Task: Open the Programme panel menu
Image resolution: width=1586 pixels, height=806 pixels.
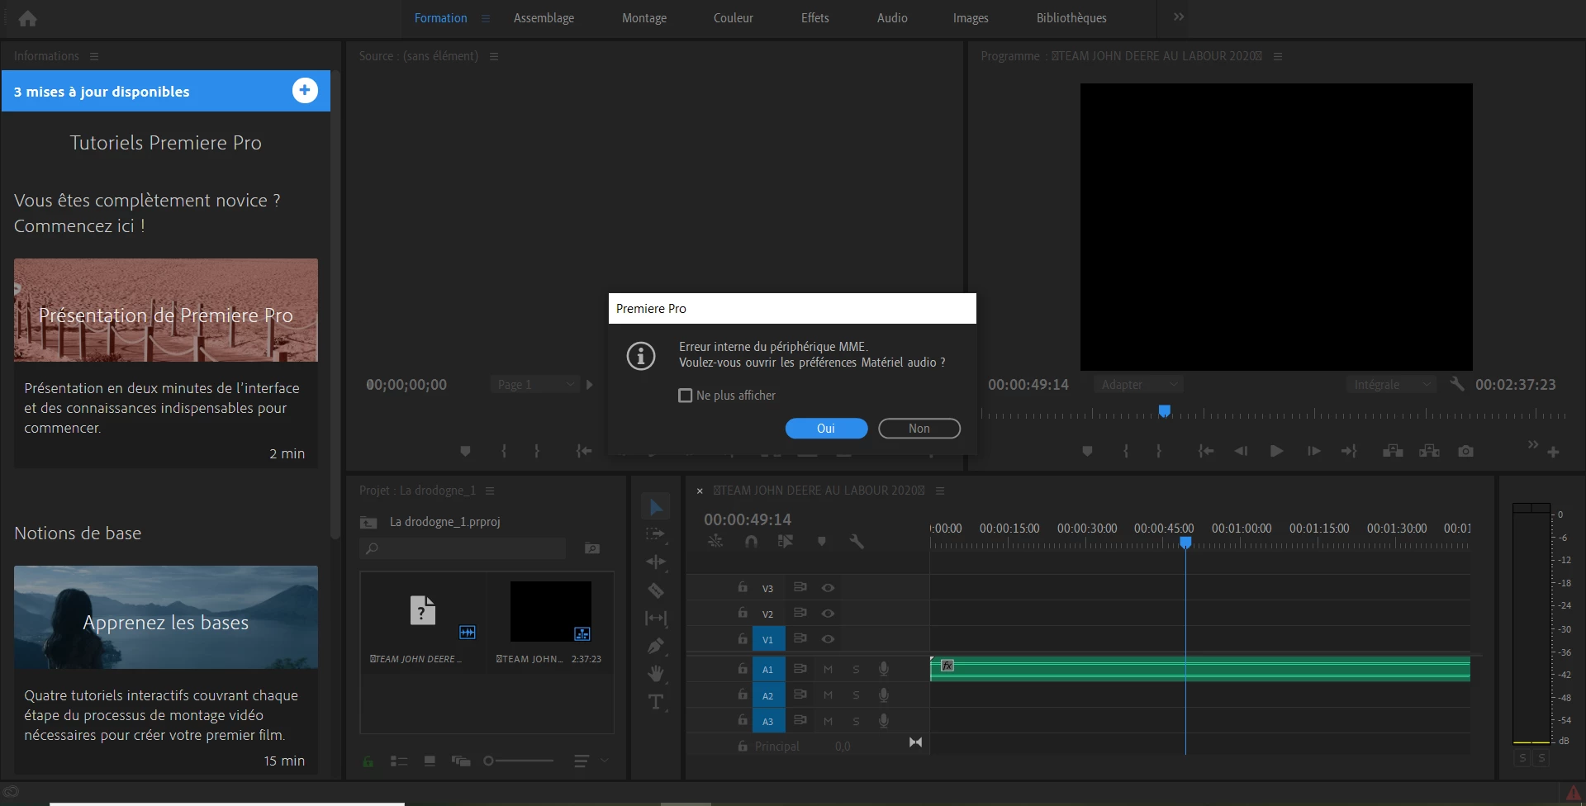Action: (x=1278, y=56)
